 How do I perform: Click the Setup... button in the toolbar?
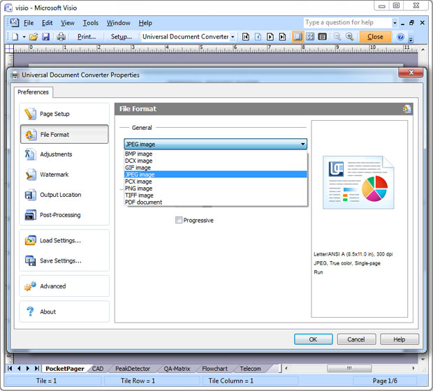(122, 37)
